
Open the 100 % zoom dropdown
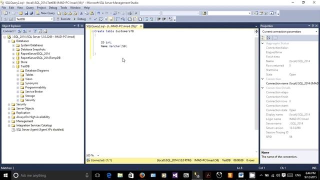click(x=98, y=155)
